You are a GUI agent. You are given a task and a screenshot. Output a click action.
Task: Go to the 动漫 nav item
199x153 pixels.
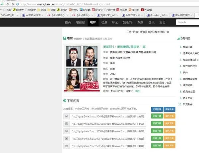click(104, 22)
